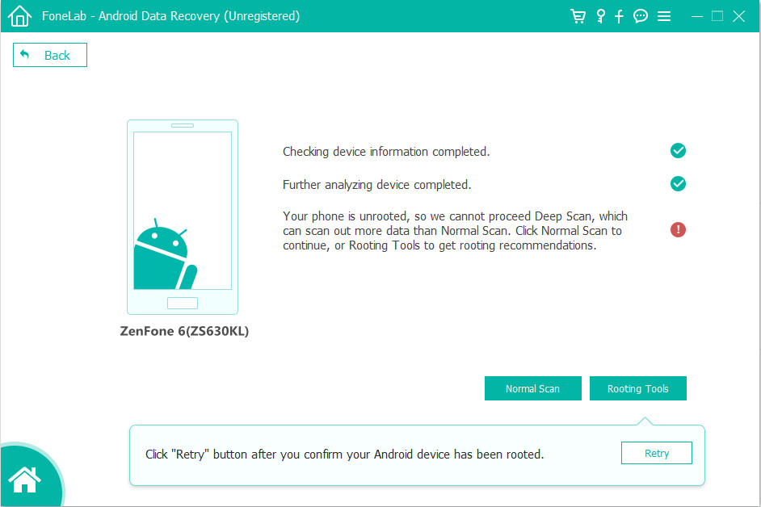Click the checkmark for further analyzing completed

click(678, 183)
